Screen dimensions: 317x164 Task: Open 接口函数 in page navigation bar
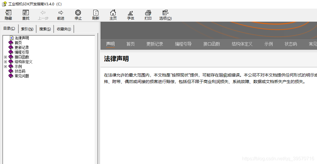click(x=212, y=44)
